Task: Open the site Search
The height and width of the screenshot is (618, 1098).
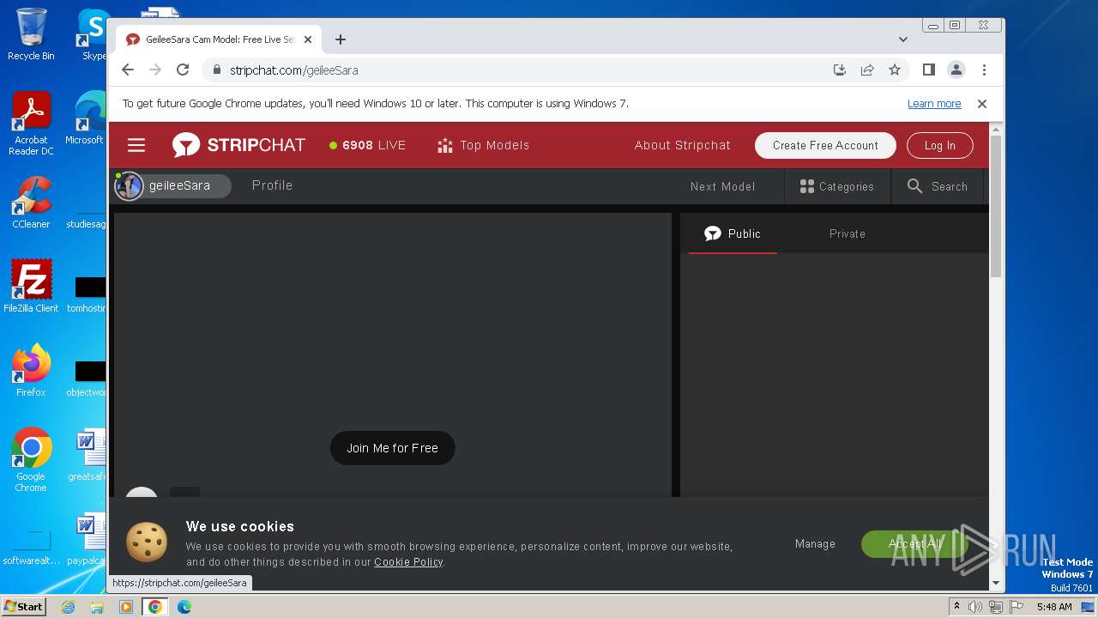Action: point(937,186)
